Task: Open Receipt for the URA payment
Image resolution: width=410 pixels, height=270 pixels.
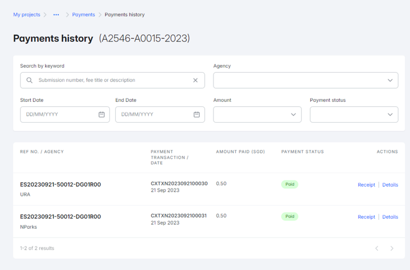Action: click(x=366, y=185)
